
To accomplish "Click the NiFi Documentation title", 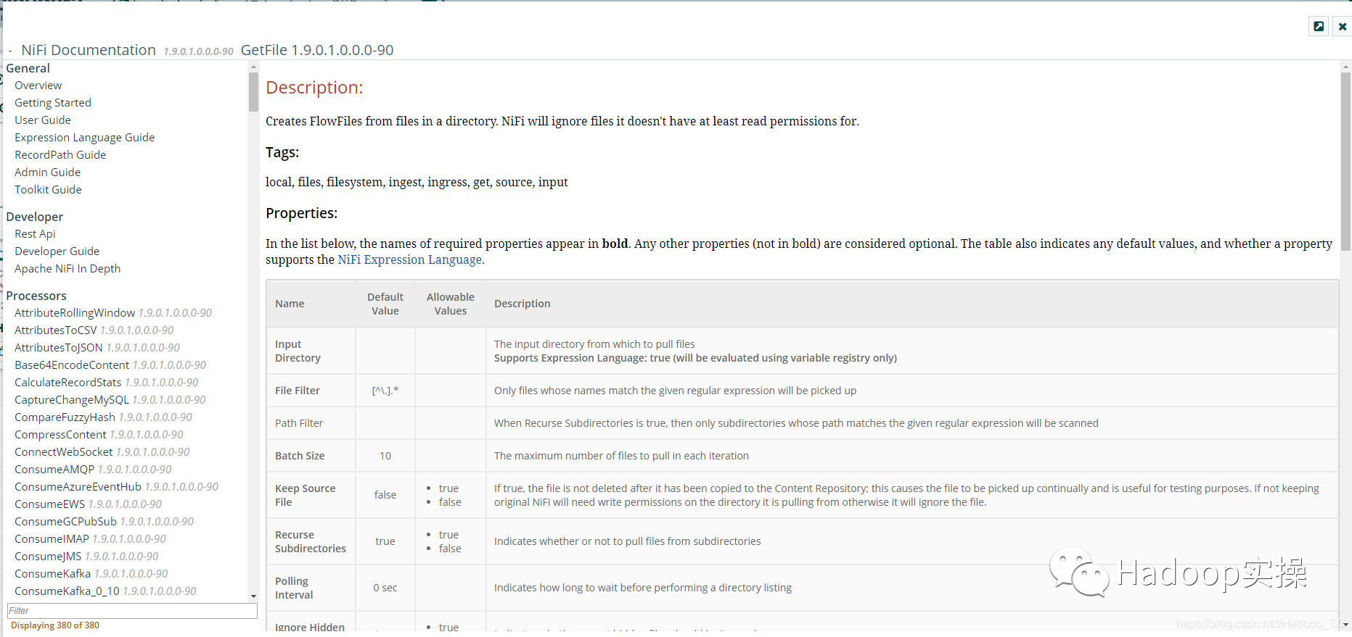I will 89,50.
